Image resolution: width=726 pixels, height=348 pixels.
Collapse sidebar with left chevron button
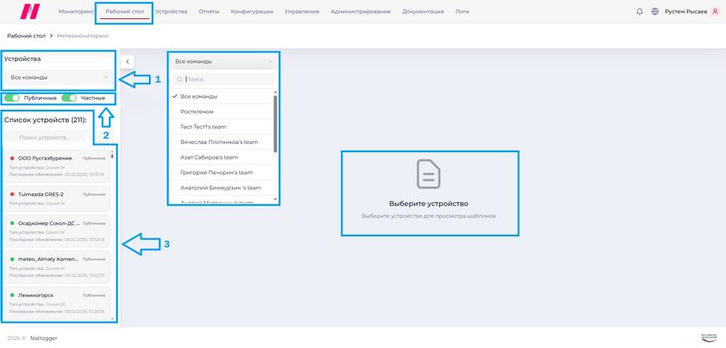[127, 62]
